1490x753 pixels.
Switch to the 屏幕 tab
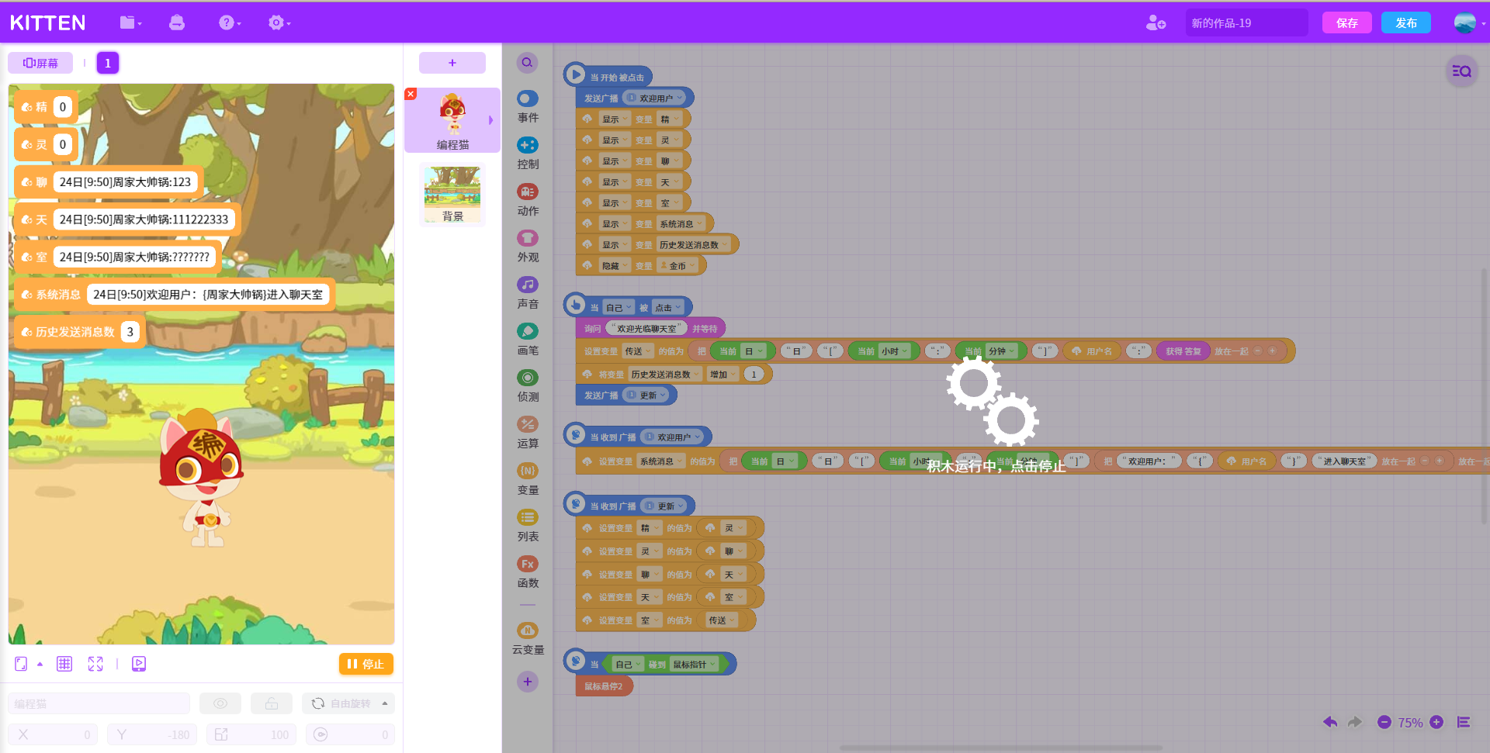pyautogui.click(x=40, y=63)
